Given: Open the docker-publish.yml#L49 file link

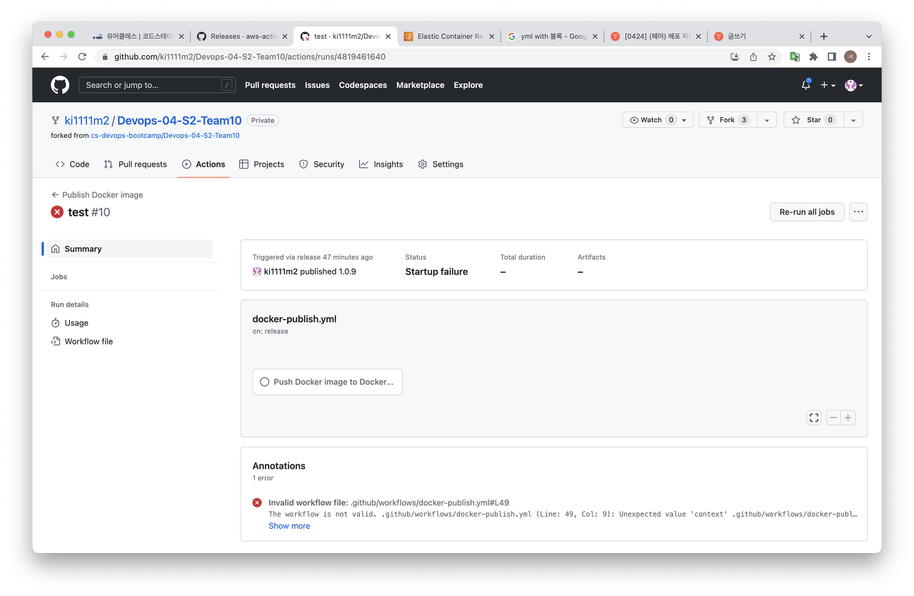Looking at the screenshot, I should 430,502.
